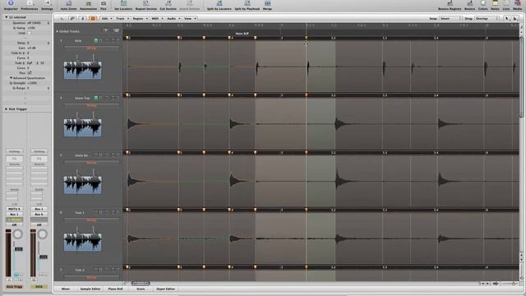This screenshot has width=526, height=296.
Task: Click the Cut Section icon
Action: (168, 3)
